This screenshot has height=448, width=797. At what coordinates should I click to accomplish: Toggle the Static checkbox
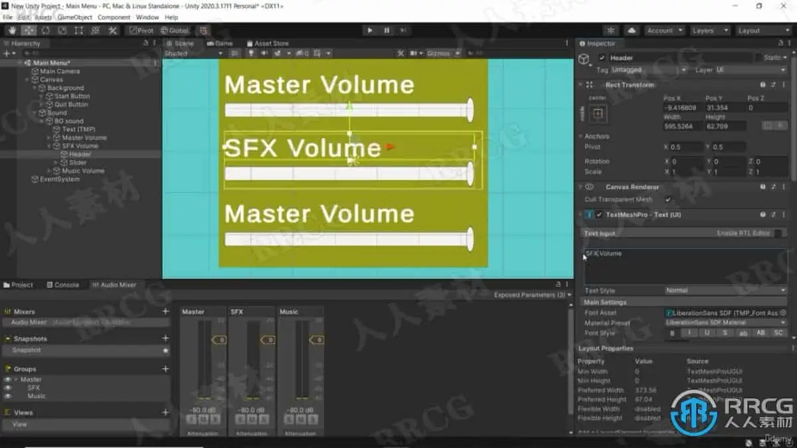(x=758, y=58)
